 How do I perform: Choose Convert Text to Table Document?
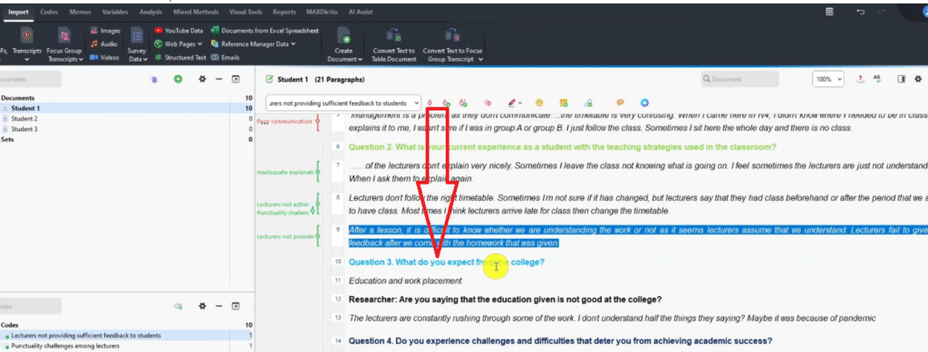coord(393,45)
